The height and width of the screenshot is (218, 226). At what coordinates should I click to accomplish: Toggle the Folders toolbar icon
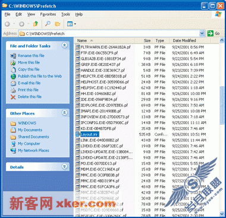[x=58, y=24]
